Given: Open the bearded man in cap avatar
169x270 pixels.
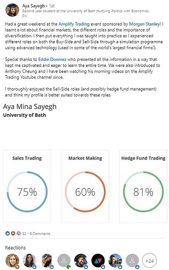Looking at the screenshot, I should tap(47, 261).
